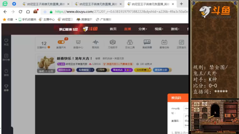Click the orange popularity ranking banner
Viewport: 239px width, 134px height.
pyautogui.click(x=118, y=64)
